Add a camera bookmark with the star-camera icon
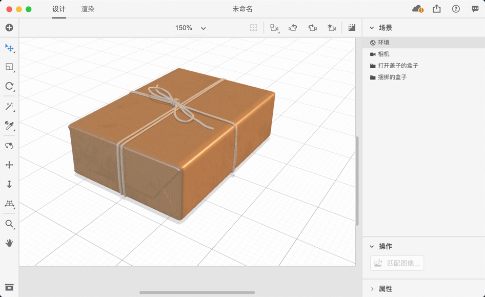485x297 pixels. click(332, 28)
